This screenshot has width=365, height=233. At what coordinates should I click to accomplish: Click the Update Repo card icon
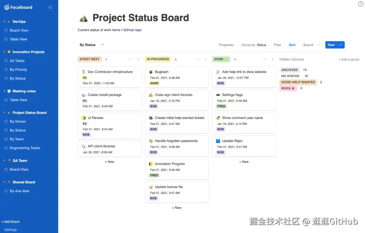[x=218, y=141]
